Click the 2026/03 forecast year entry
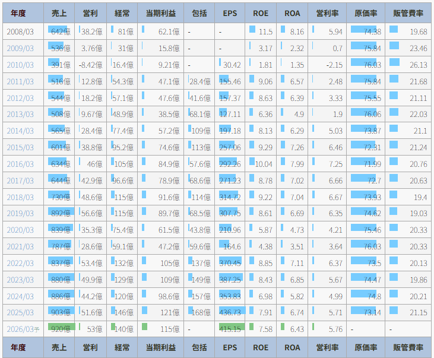434x358 pixels. pos(23,329)
